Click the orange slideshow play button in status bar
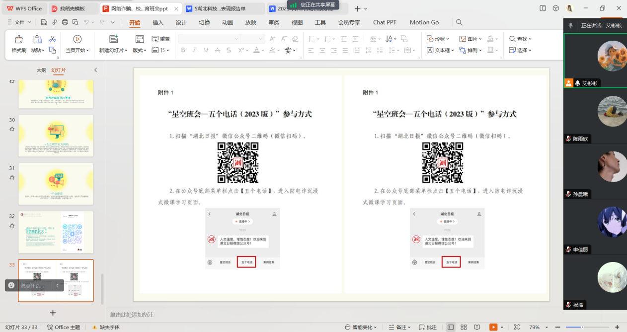 point(493,327)
